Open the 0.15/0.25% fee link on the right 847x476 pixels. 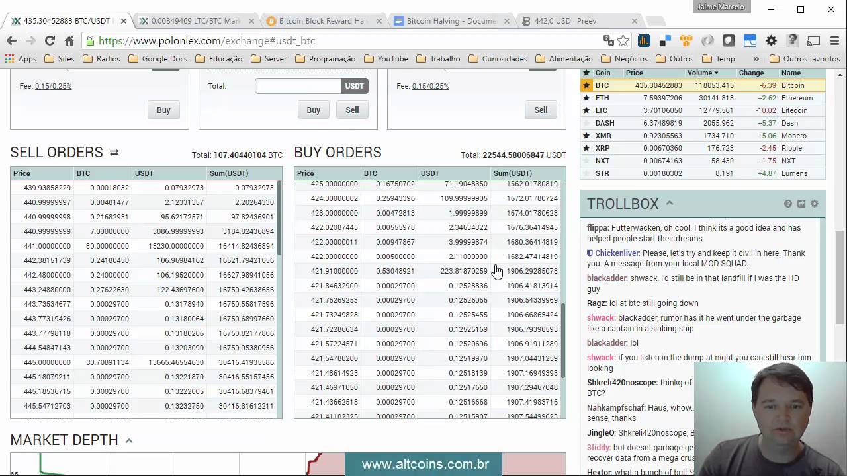[x=430, y=86]
